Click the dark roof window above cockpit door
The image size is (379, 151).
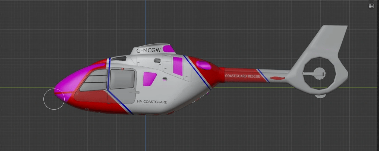119,59
